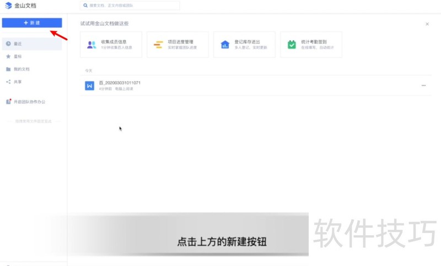
Task: Open the 星标 sidebar item
Action: (x=32, y=57)
